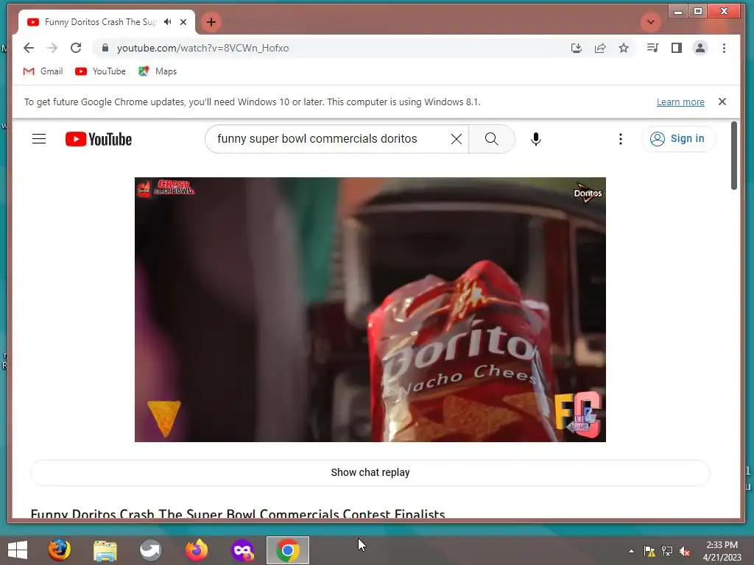
Task: Click the Sign in button
Action: [x=678, y=139]
